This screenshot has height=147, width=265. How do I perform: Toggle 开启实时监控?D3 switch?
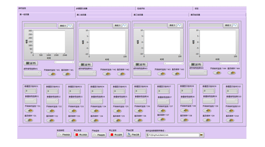point(73,111)
